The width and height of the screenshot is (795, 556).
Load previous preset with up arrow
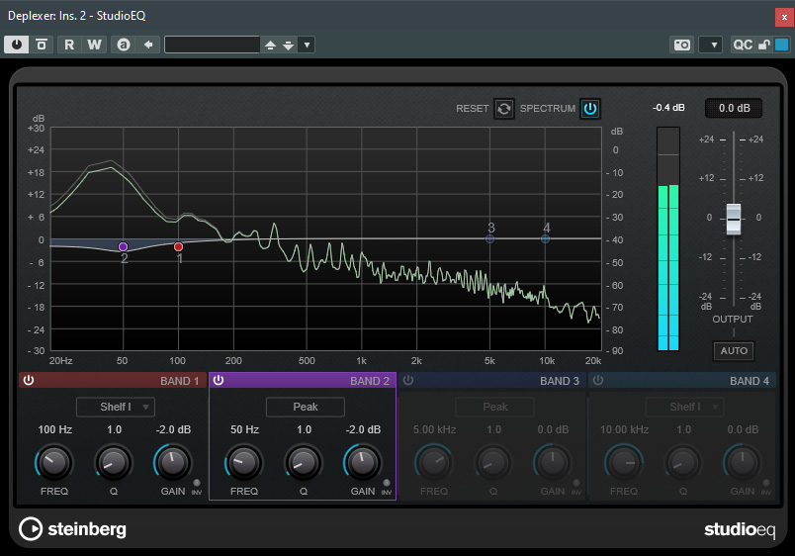270,46
